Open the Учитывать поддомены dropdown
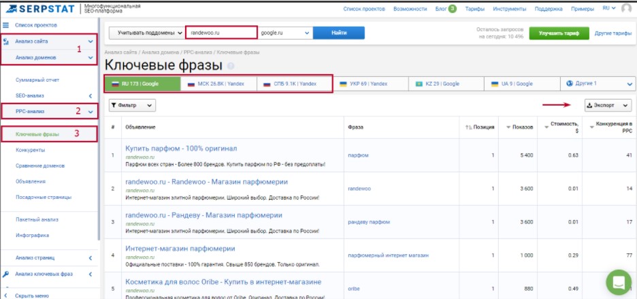Screen dimensions: 637x299 click(147, 33)
